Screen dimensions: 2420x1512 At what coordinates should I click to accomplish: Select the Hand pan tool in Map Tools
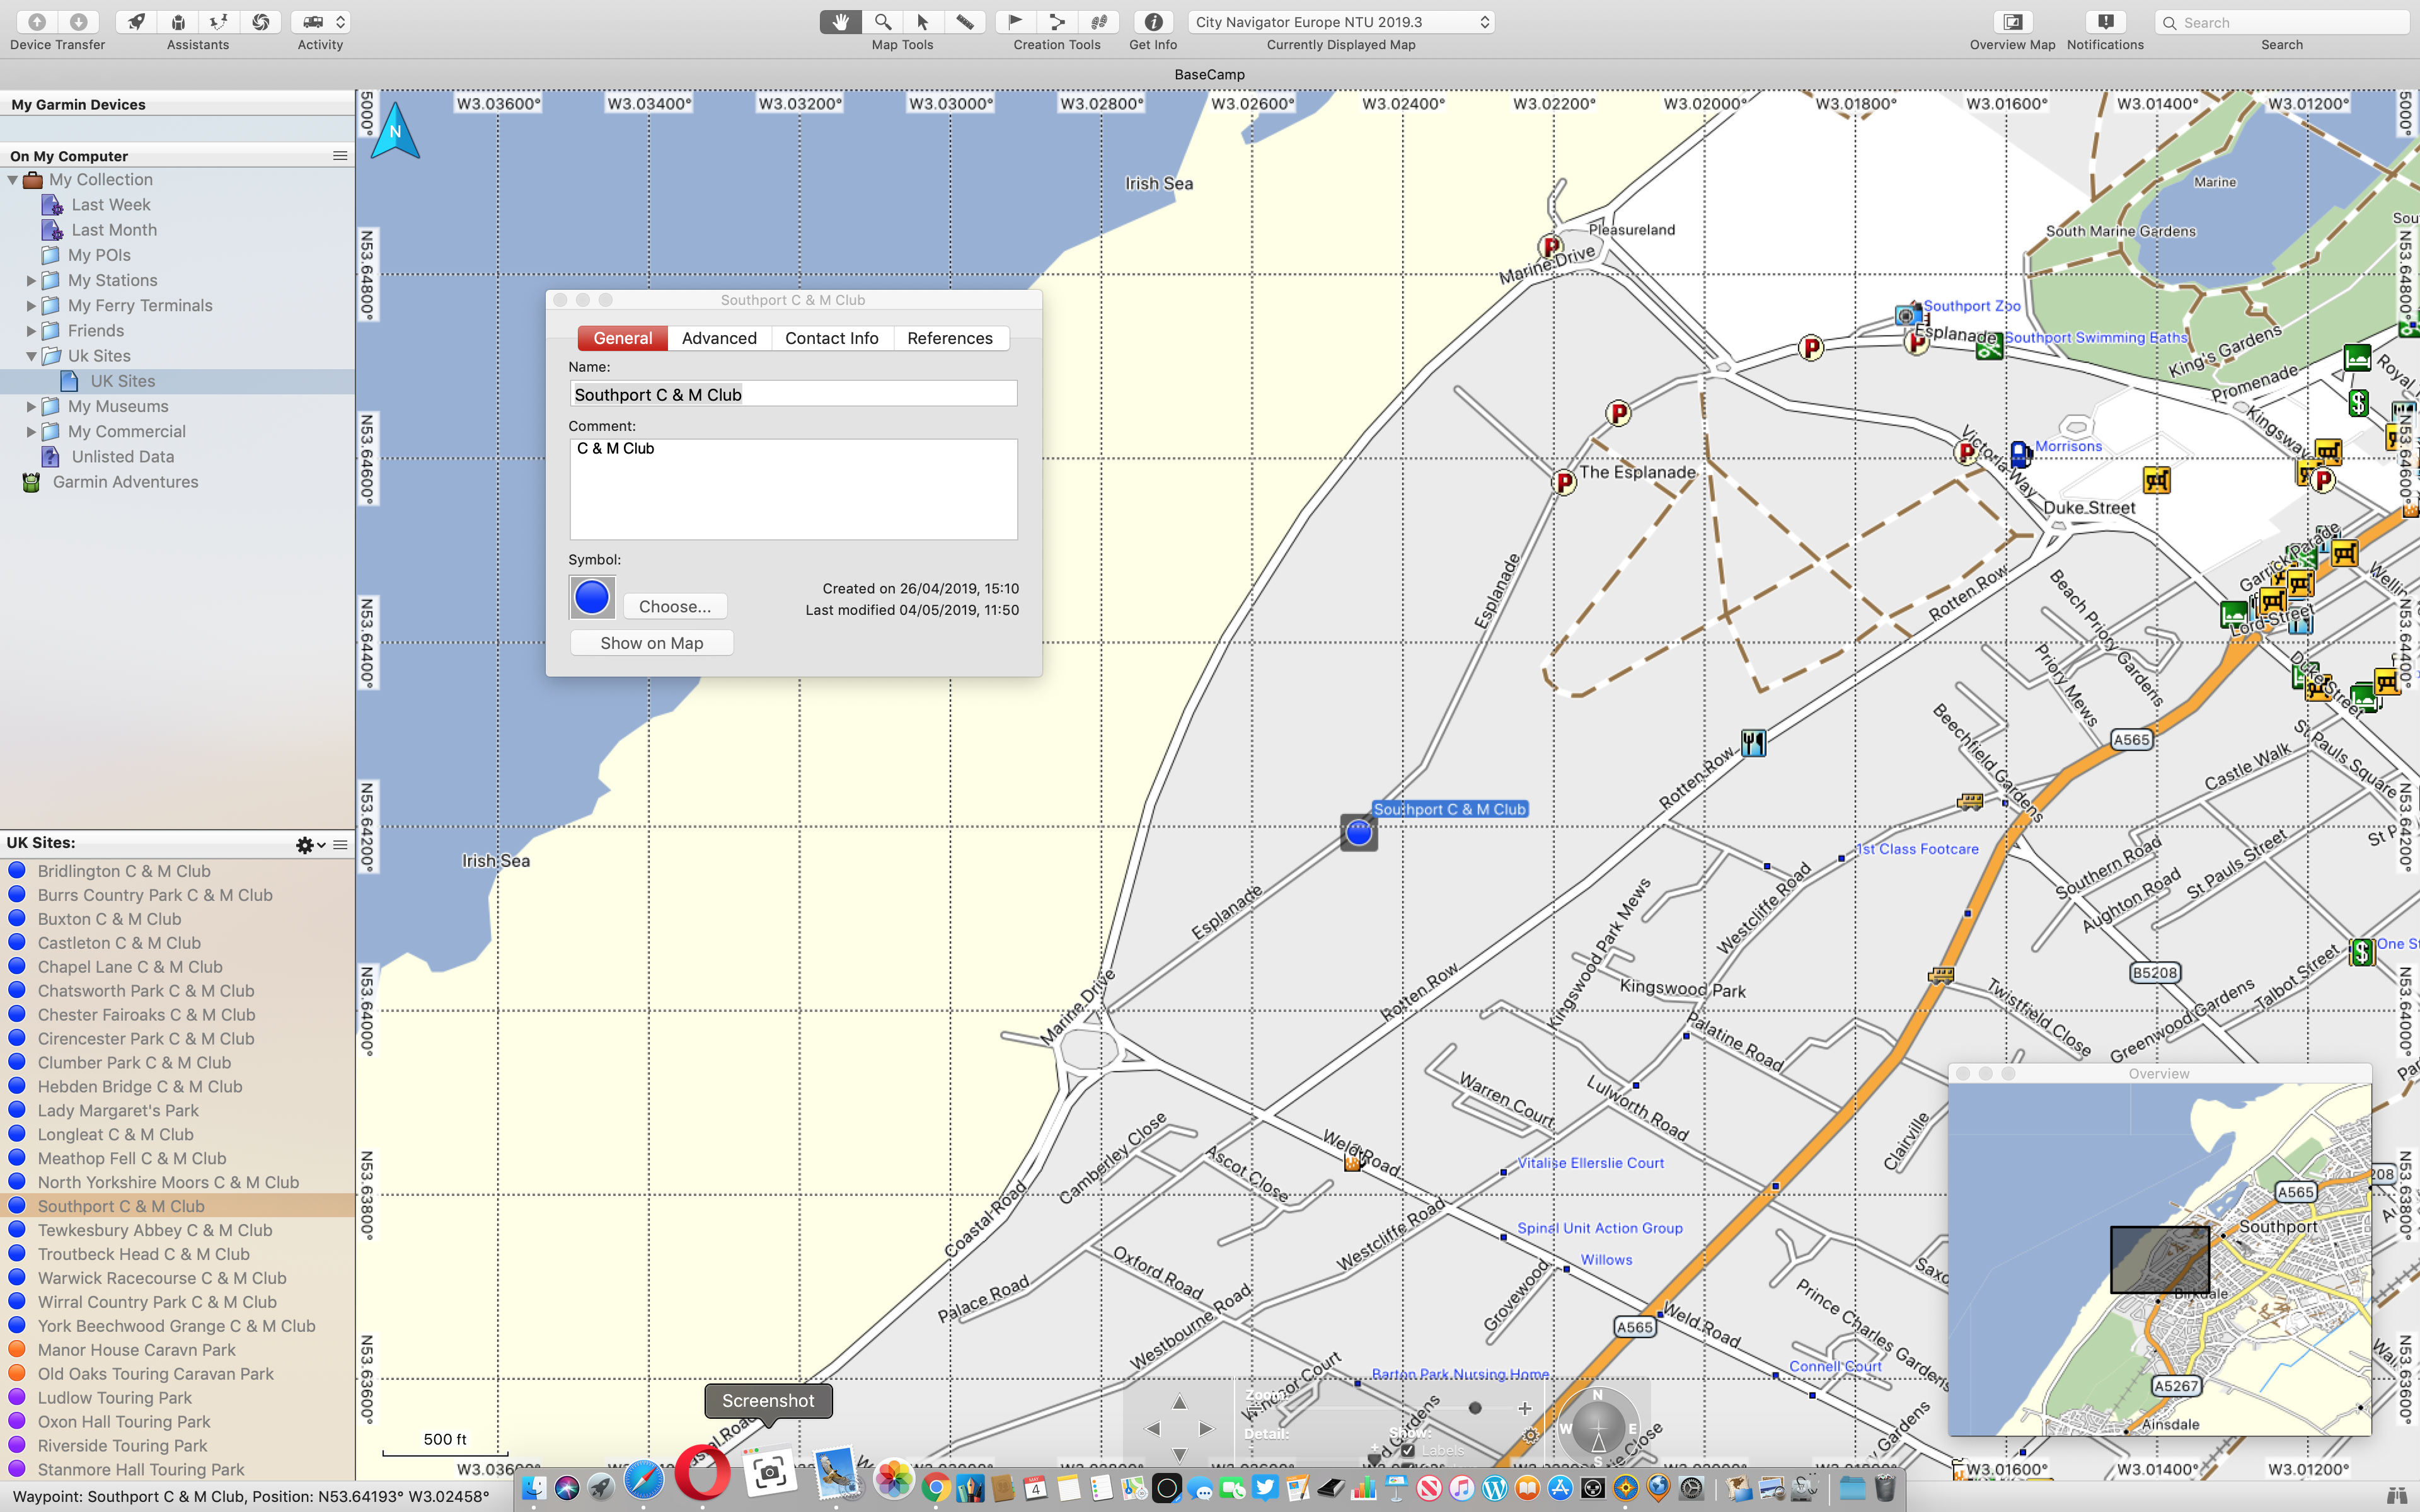(840, 21)
